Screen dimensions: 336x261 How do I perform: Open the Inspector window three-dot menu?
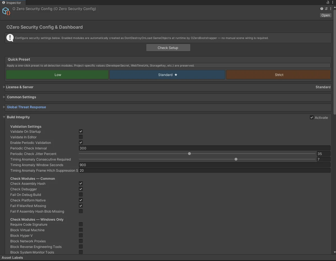(333, 2)
